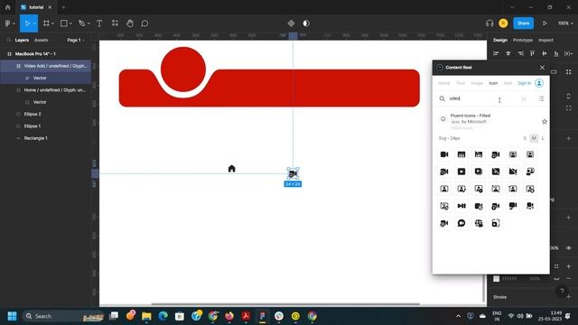This screenshot has height=325, width=578.
Task: Switch to the Inspect tab
Action: tap(545, 40)
